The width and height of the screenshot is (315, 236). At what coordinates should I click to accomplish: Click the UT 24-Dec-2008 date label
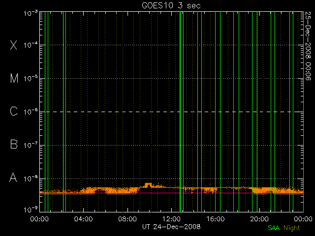click(x=171, y=227)
